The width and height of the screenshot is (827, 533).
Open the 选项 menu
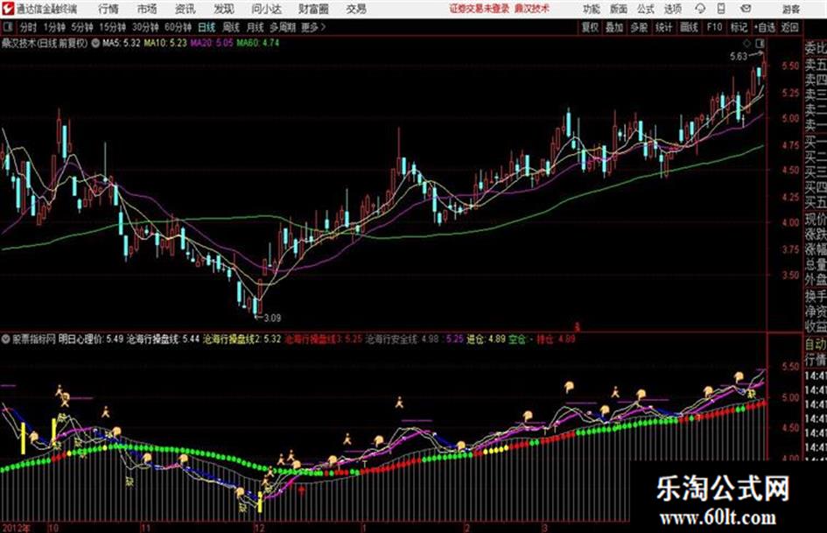672,9
